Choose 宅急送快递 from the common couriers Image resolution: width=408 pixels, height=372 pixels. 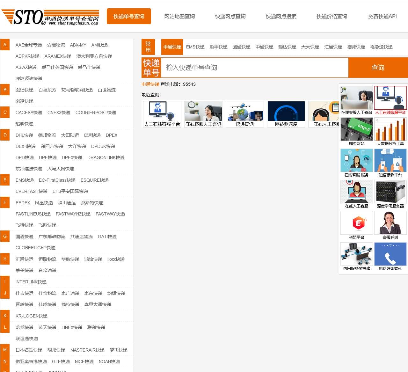click(381, 47)
